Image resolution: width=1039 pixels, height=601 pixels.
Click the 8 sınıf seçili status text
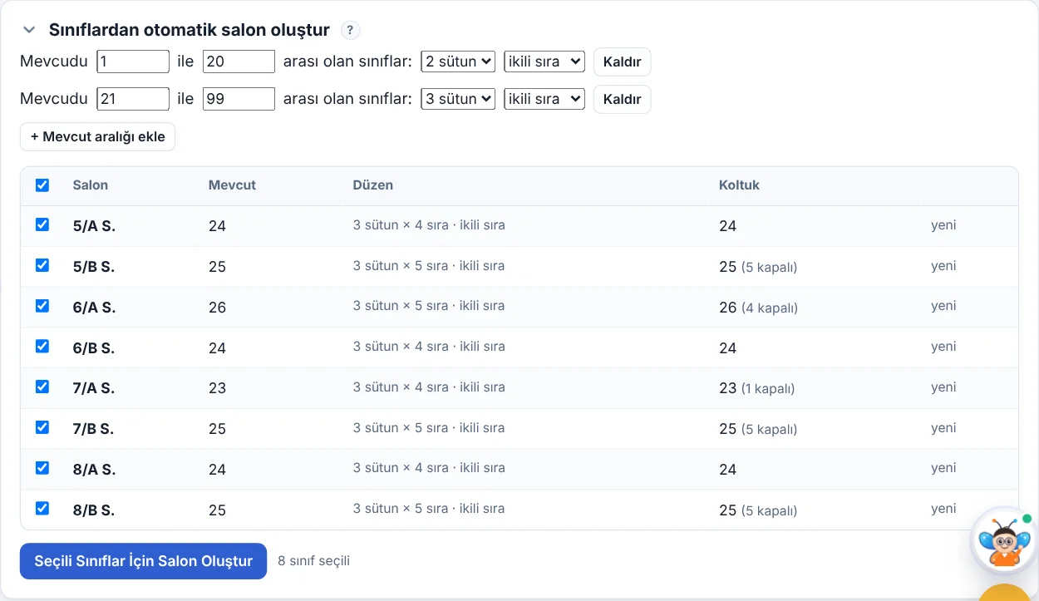click(x=313, y=561)
